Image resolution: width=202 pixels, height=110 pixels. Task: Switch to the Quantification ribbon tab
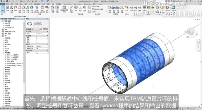click(x=68, y=4)
